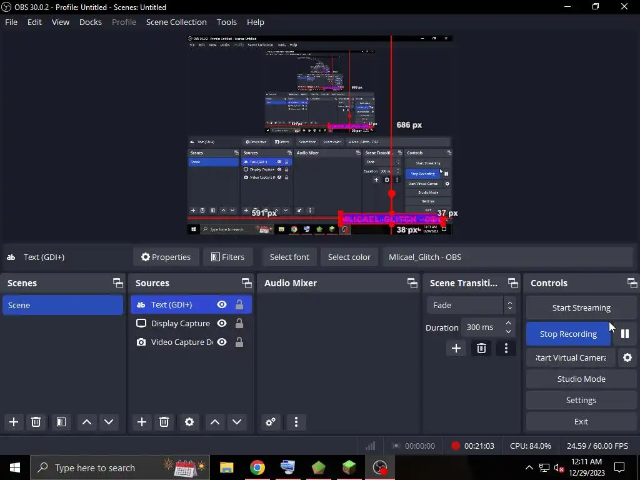This screenshot has width=640, height=480.
Task: Click Select font button
Action: tap(289, 257)
